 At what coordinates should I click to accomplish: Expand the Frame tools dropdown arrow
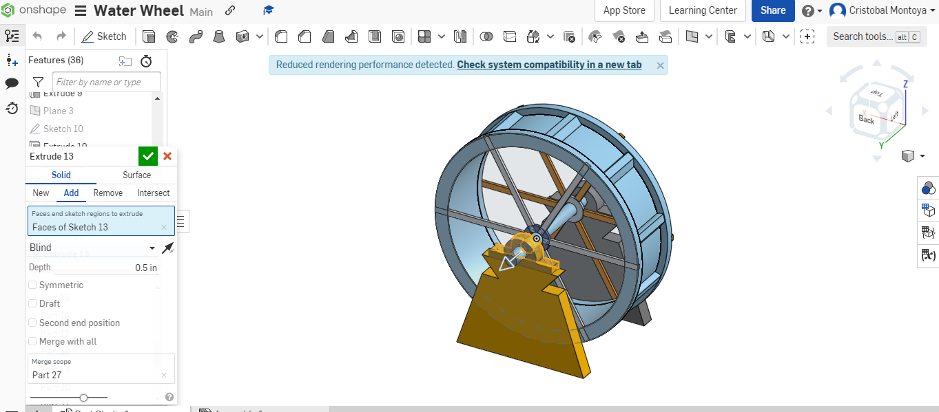click(747, 36)
